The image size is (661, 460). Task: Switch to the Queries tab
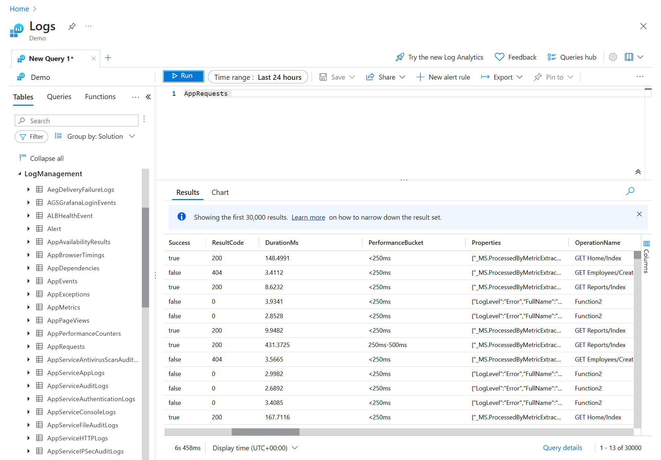point(59,97)
